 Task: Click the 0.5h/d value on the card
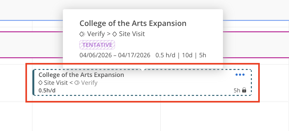click(47, 90)
